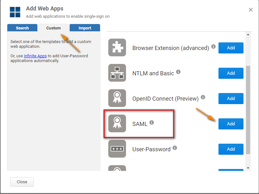Click the Browser Extension puzzle piece icon
This screenshot has height=194, width=259.
pos(117,47)
